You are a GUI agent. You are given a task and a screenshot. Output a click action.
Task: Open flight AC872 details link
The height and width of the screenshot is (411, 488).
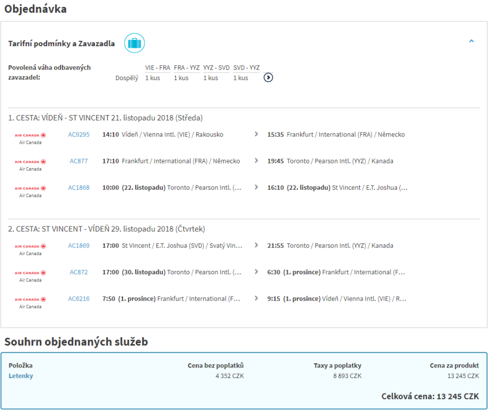tap(79, 273)
